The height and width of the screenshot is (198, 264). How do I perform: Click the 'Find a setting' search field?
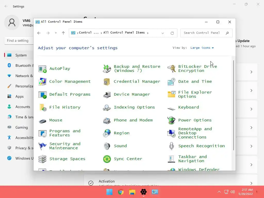click(19, 40)
